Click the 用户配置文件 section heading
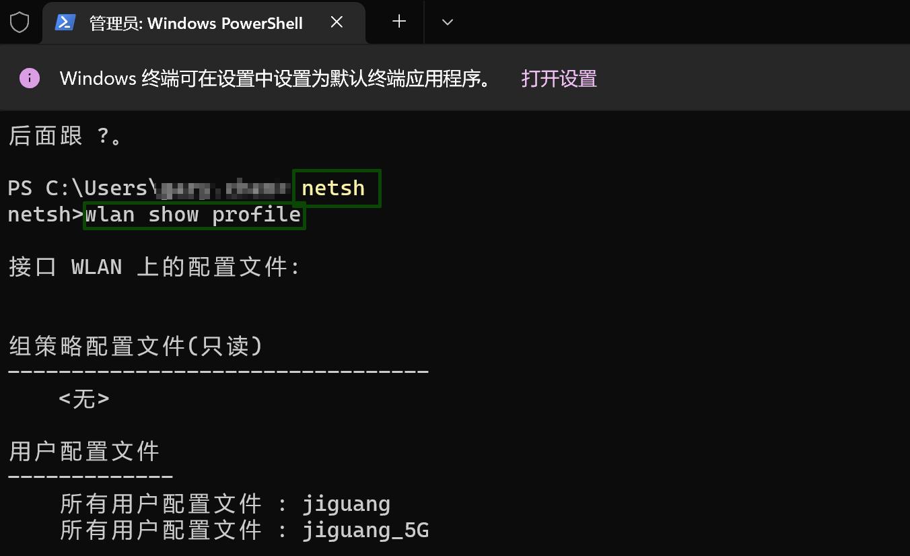Image resolution: width=910 pixels, height=556 pixels. (83, 451)
